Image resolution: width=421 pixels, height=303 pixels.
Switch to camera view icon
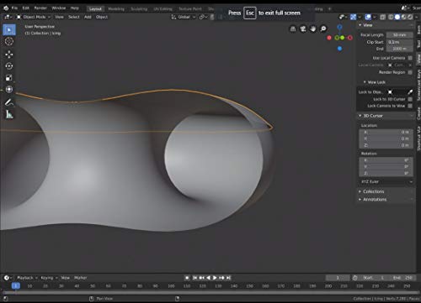(x=303, y=29)
